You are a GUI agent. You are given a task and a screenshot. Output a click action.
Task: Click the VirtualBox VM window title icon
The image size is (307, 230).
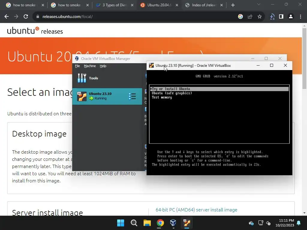coord(151,66)
